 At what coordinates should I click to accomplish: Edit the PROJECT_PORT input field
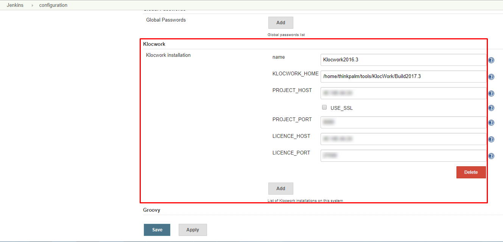point(403,122)
